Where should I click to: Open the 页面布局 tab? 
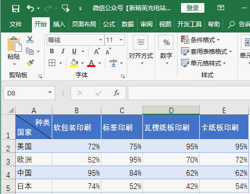pyautogui.click(x=84, y=24)
